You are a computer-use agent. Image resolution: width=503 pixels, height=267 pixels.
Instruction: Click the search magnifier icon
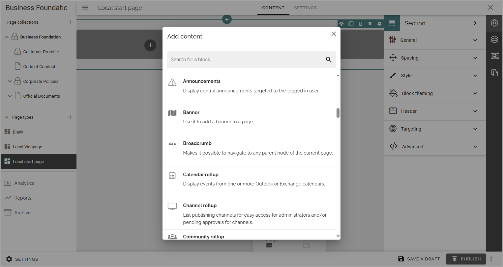(x=328, y=60)
